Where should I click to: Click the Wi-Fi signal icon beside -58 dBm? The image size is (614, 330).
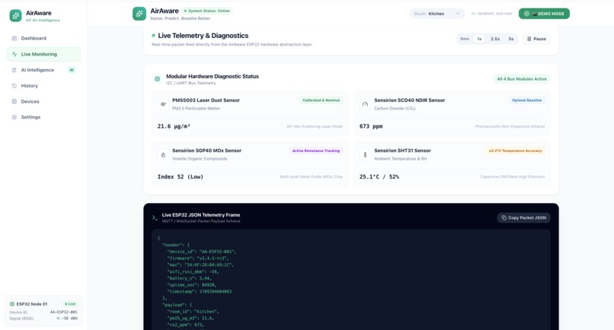[59, 319]
